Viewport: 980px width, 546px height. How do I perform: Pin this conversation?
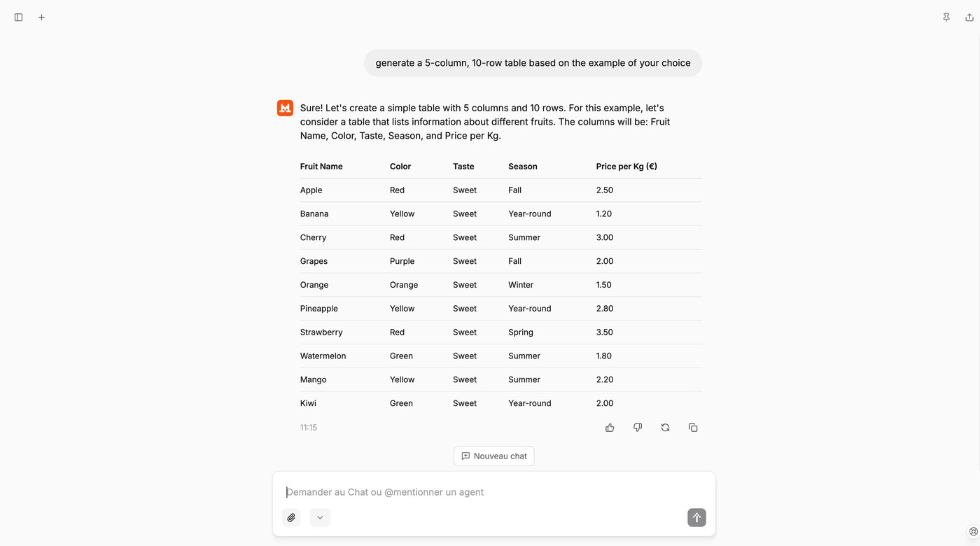point(946,17)
